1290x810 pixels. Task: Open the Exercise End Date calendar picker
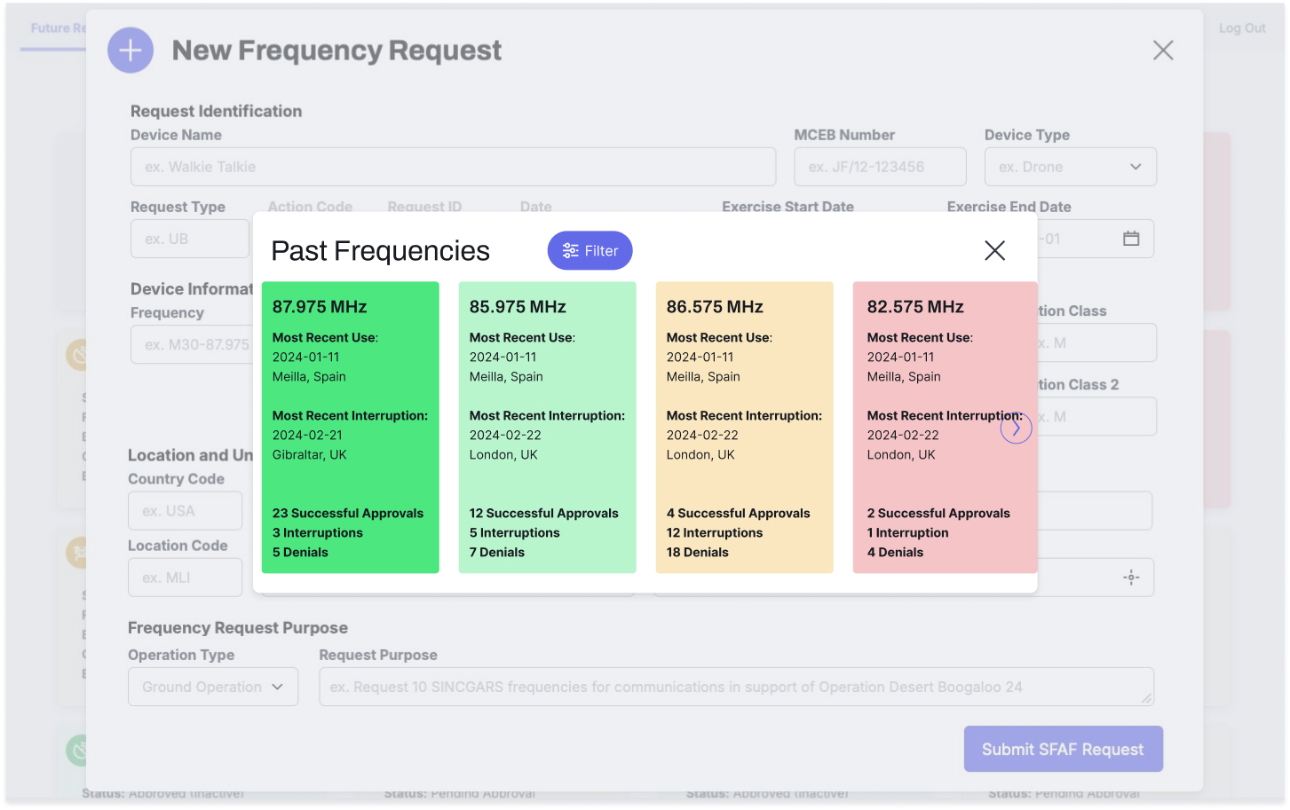tap(1130, 239)
